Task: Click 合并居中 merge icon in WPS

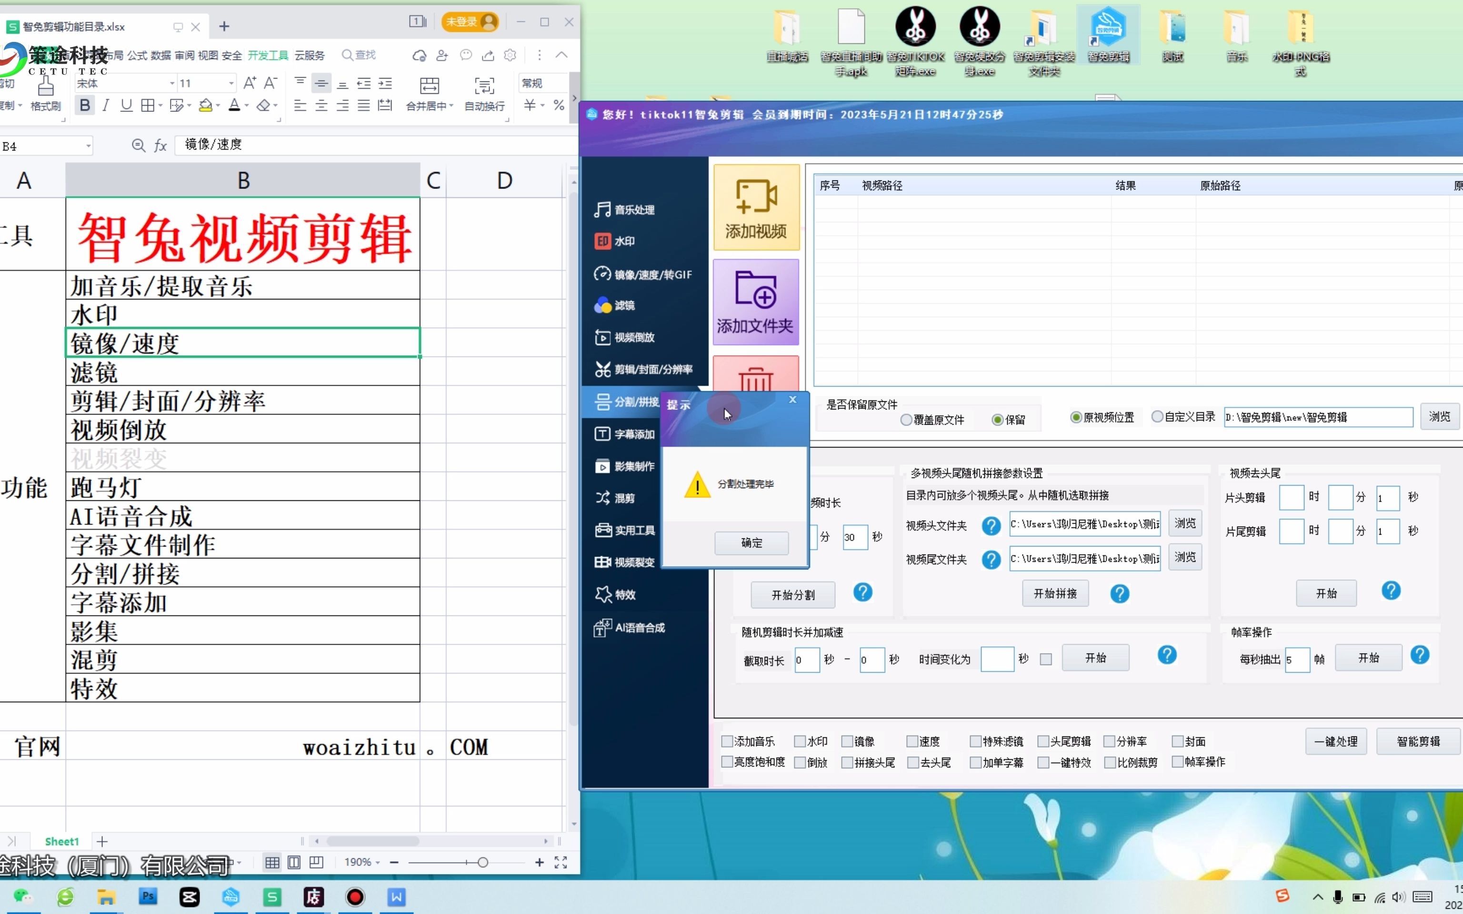Action: point(429,85)
